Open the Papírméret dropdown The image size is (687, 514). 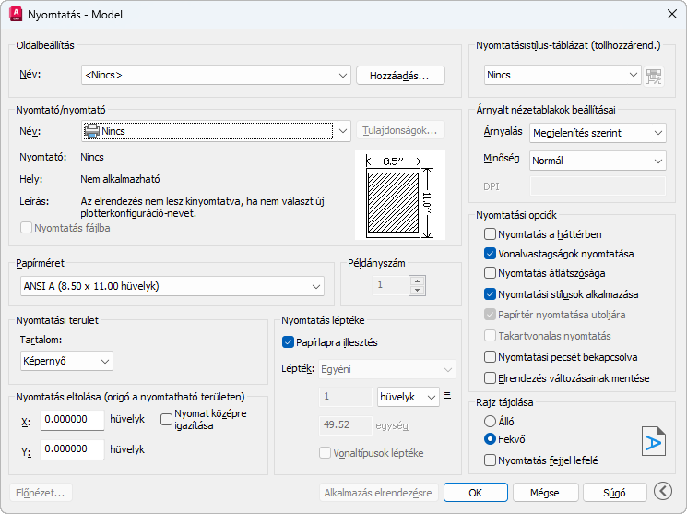click(172, 286)
